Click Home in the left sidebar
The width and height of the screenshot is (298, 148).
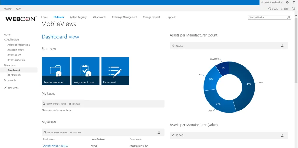click(x=7, y=34)
